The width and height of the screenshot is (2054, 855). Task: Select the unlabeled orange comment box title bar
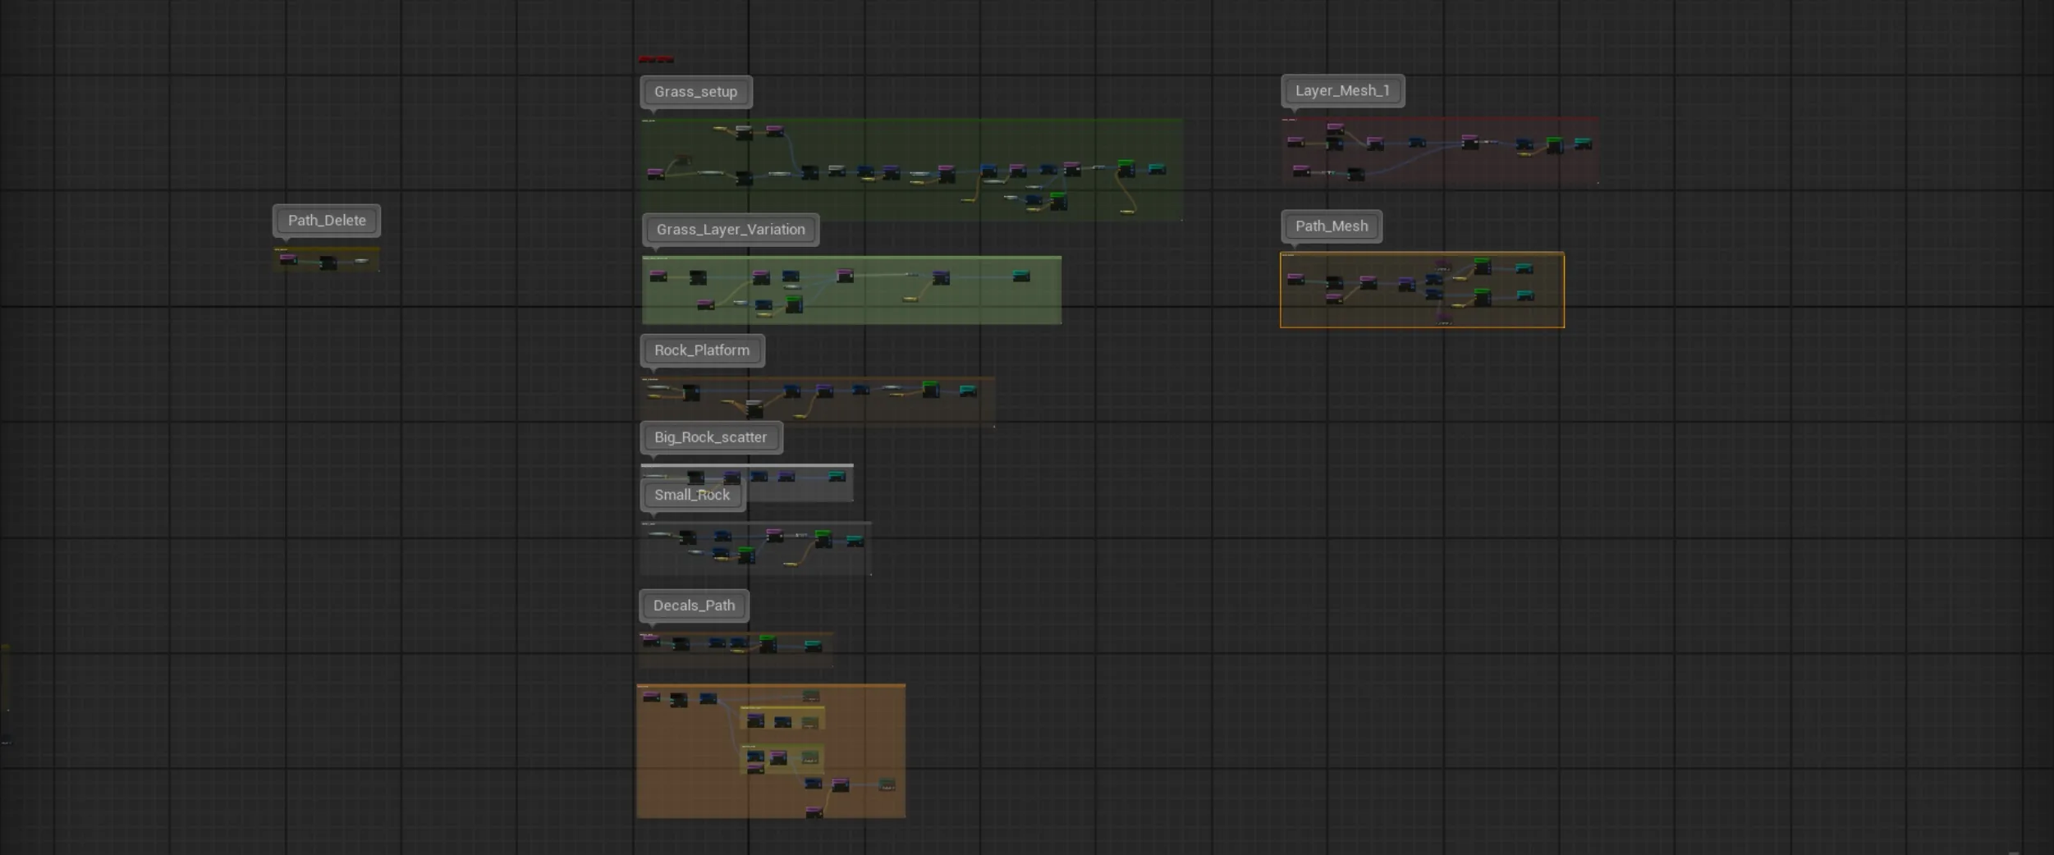tap(771, 686)
